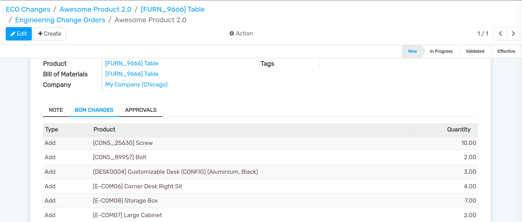522x222 pixels.
Task: Click the Edit button with pencil icon
Action: [19, 34]
